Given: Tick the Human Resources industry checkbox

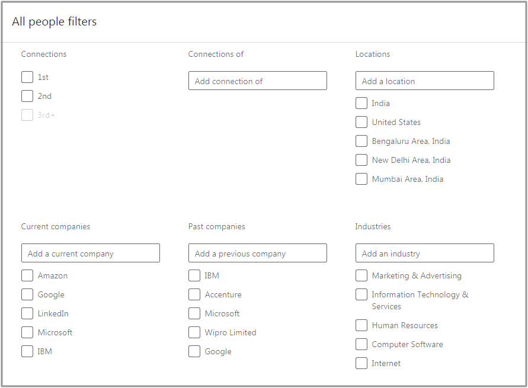Looking at the screenshot, I should (361, 325).
